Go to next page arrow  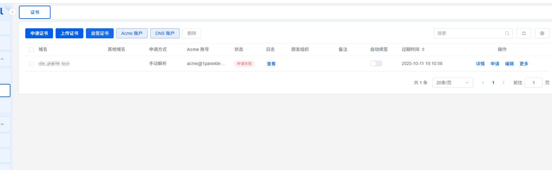(503, 83)
